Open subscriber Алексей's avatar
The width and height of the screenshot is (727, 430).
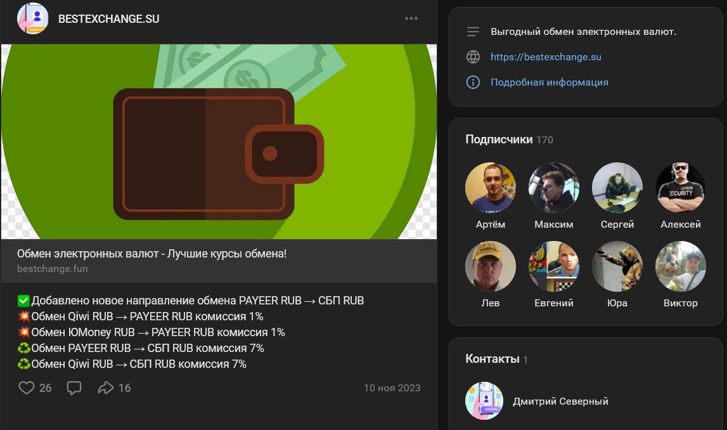[681, 187]
